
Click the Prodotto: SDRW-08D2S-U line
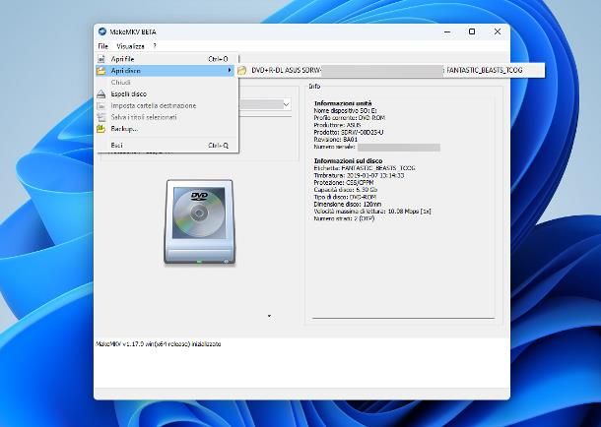(349, 133)
